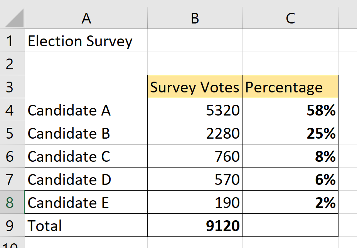Viewport: 357px width, 248px height.
Task: Click the Total label cell
Action: click(86, 225)
